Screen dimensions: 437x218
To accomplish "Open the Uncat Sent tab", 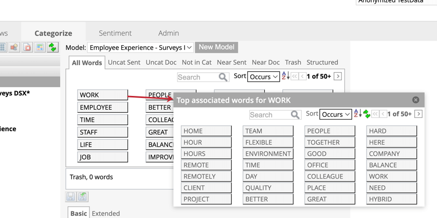I will (124, 62).
